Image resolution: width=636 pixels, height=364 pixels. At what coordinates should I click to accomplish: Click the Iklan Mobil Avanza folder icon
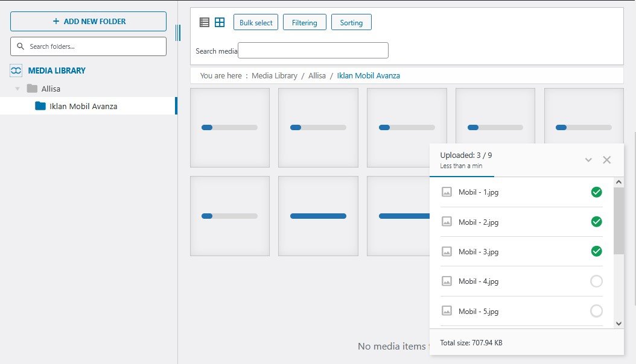(40, 106)
